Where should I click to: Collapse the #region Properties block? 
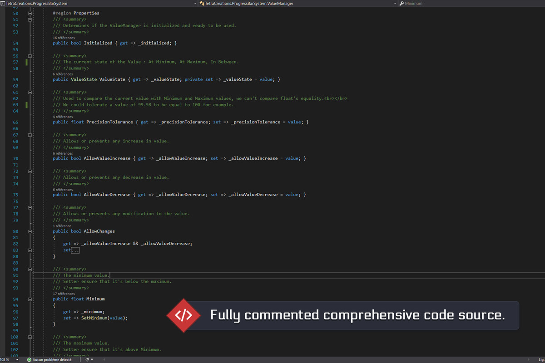[30, 13]
